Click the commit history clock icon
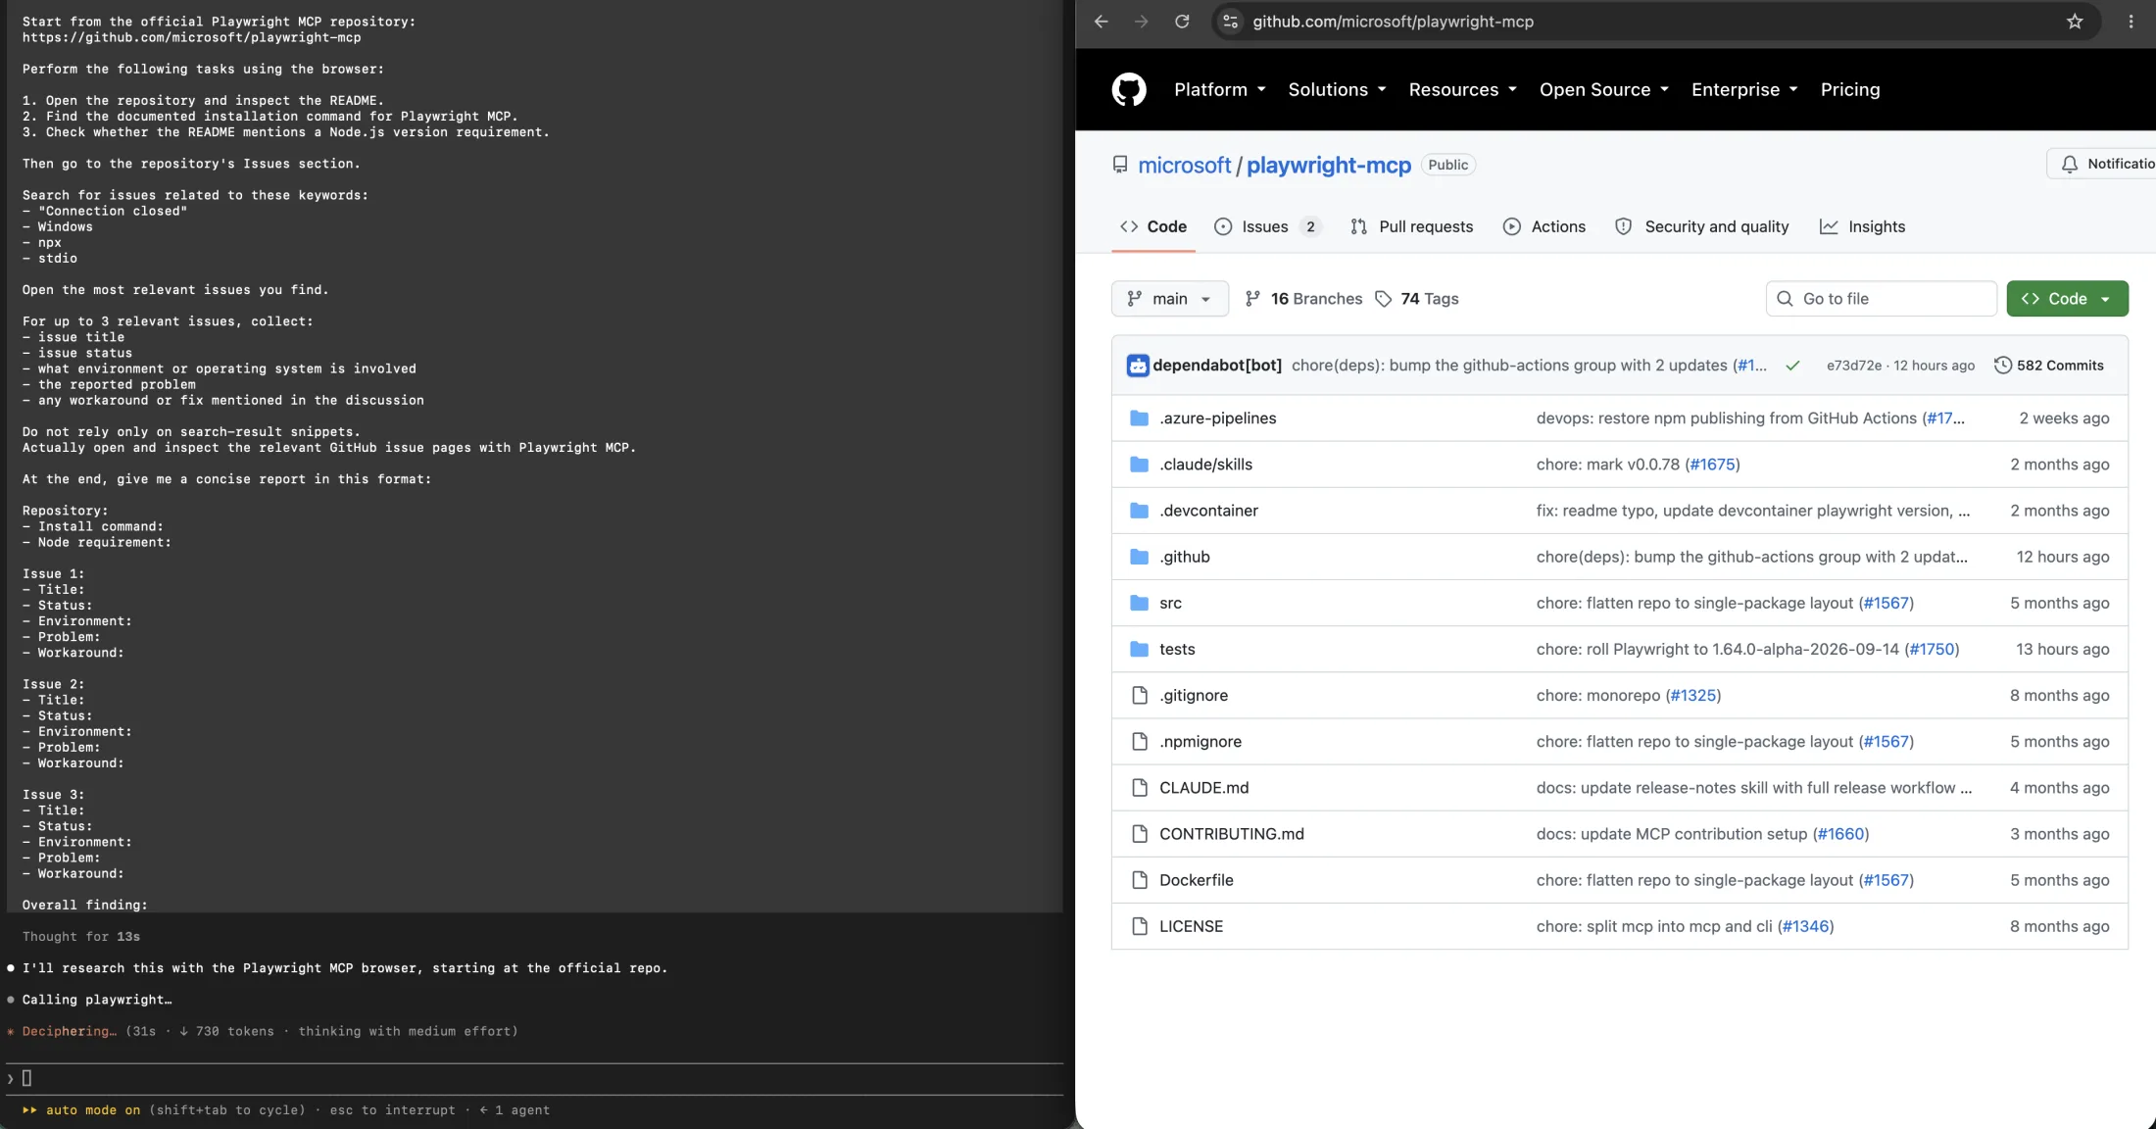Image resolution: width=2156 pixels, height=1129 pixels. tap(2003, 366)
